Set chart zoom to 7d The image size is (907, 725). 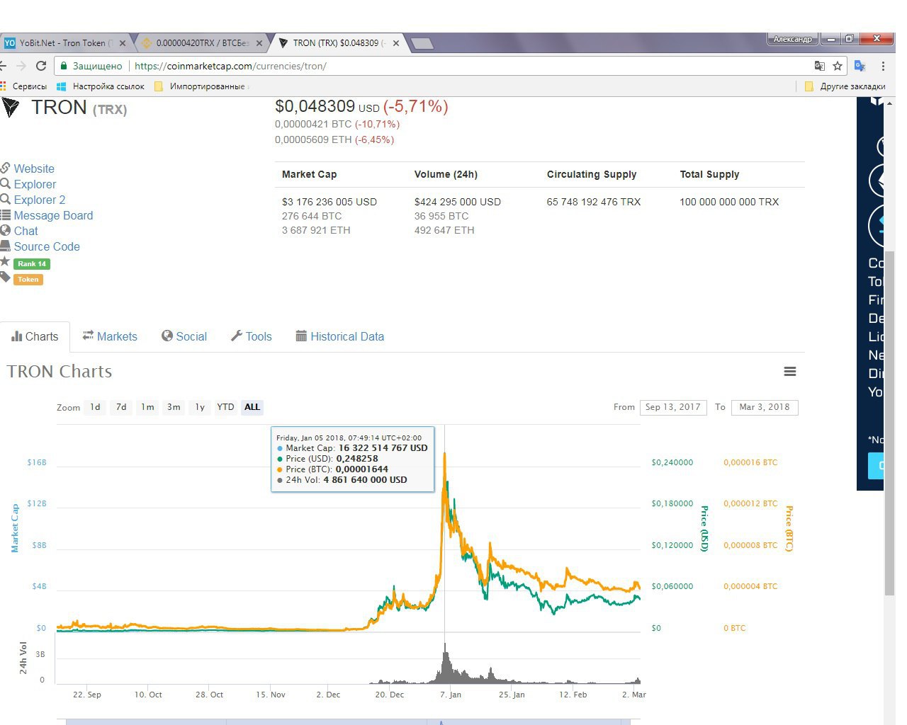point(121,407)
